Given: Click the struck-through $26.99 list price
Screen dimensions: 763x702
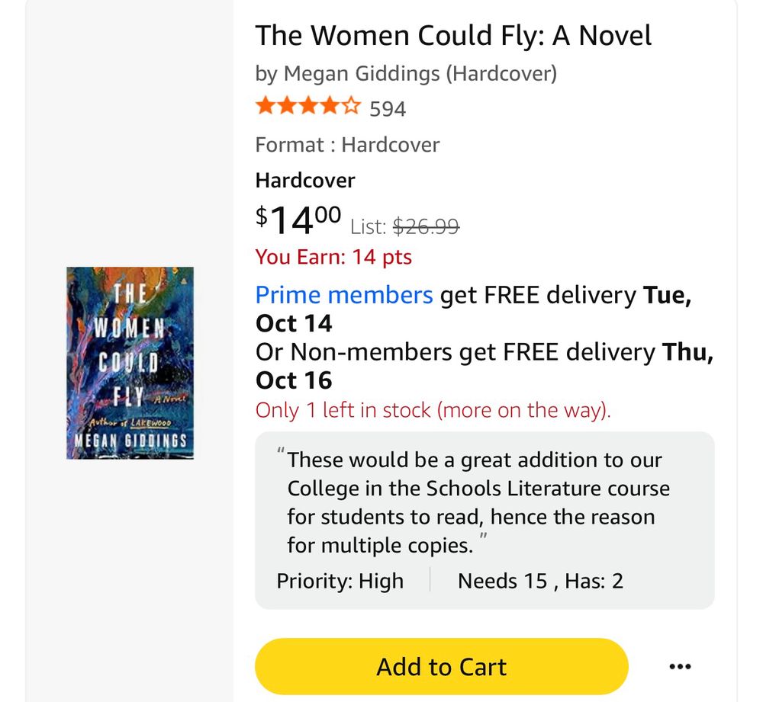Looking at the screenshot, I should coord(426,226).
